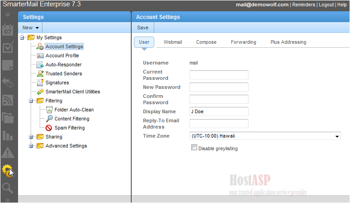This screenshot has height=203, width=350.
Task: Switch to the Plus Addressing tab
Action: tap(288, 42)
